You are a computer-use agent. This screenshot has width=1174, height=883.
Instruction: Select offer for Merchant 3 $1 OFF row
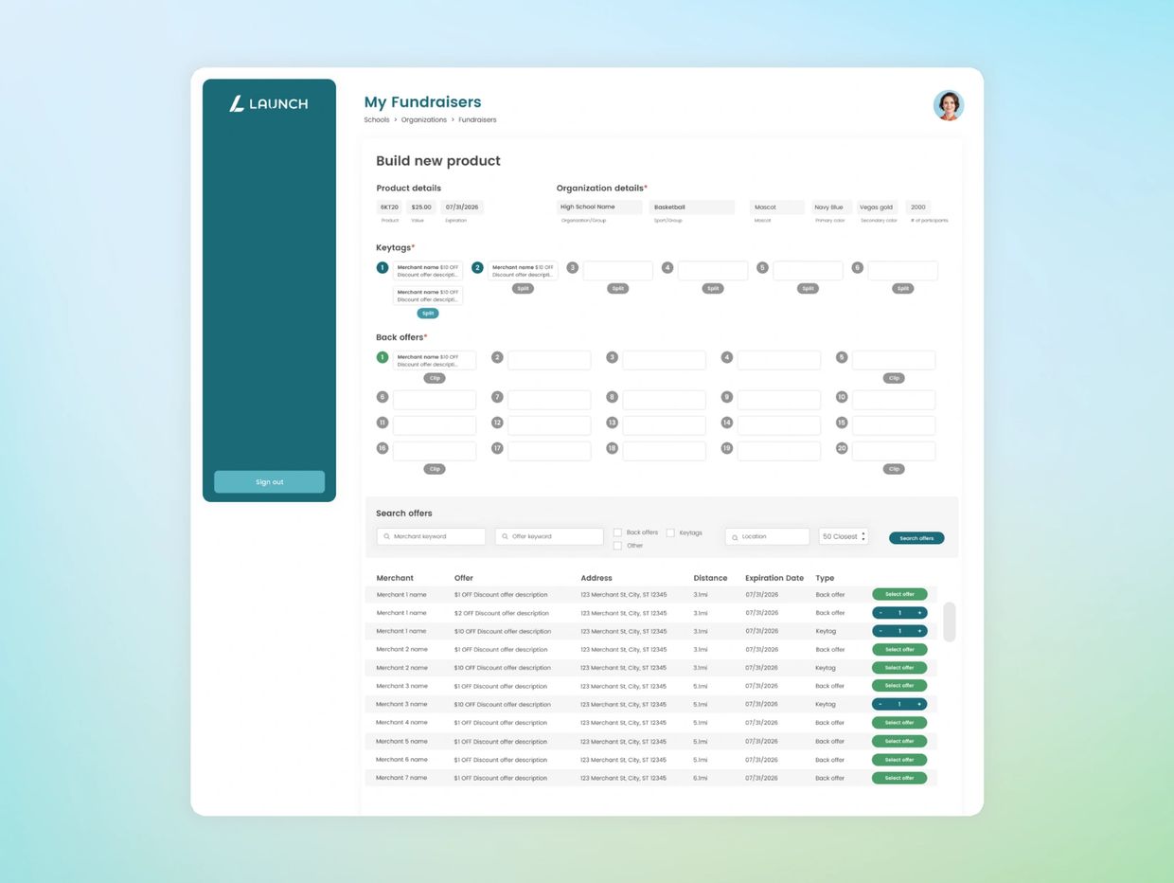point(899,686)
